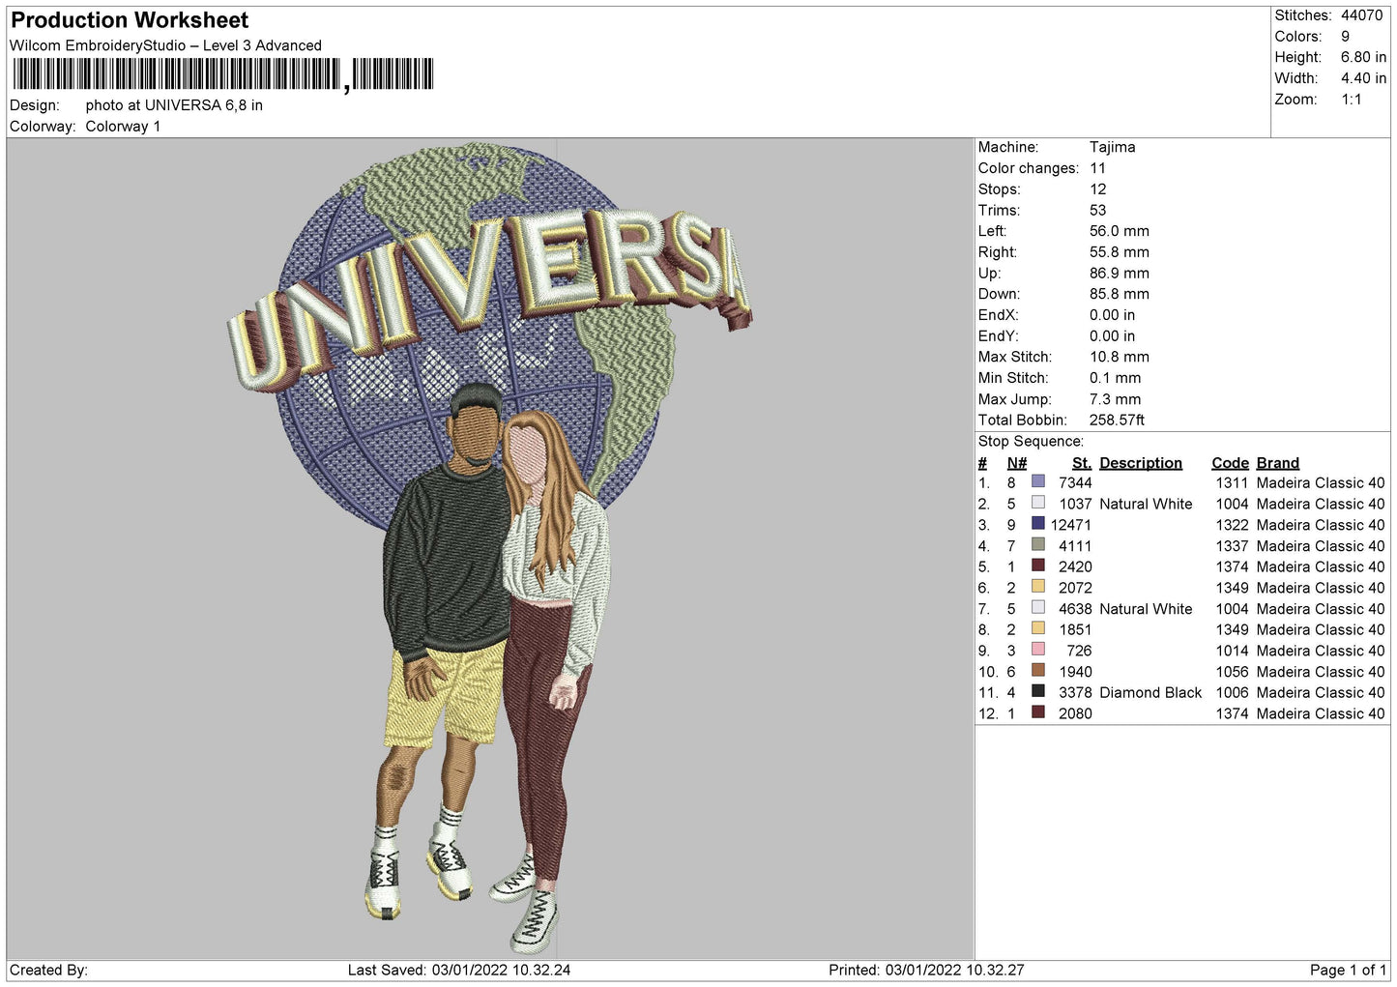The height and width of the screenshot is (987, 1397).
Task: Click thread code 1056 in stop 10
Action: point(1232,672)
